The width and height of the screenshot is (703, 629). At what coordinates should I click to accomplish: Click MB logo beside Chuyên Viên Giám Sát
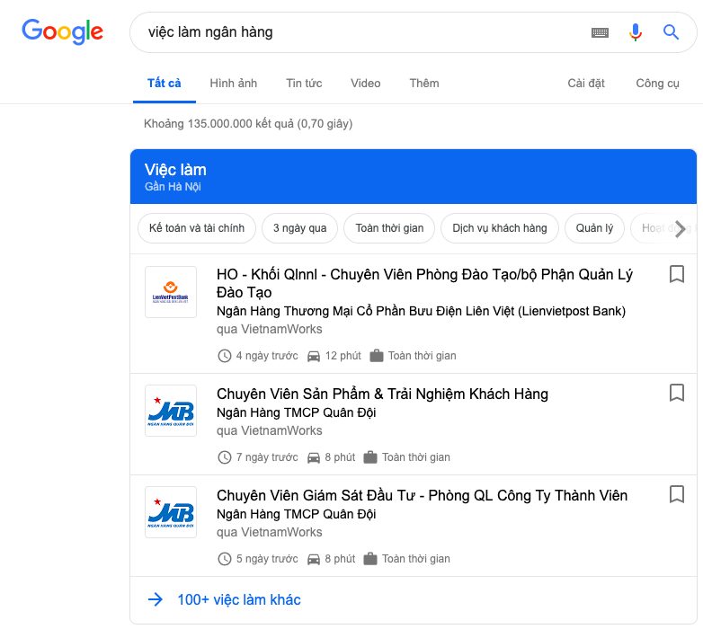pyautogui.click(x=171, y=512)
